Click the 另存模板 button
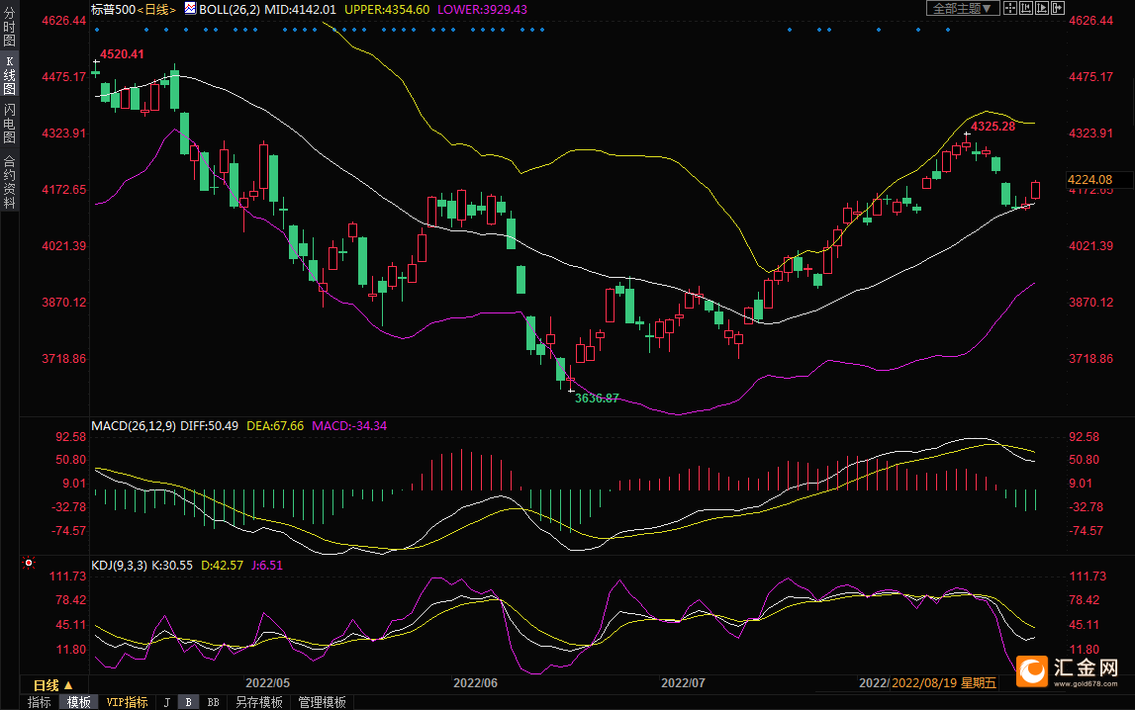Image resolution: width=1135 pixels, height=710 pixels. [x=256, y=702]
